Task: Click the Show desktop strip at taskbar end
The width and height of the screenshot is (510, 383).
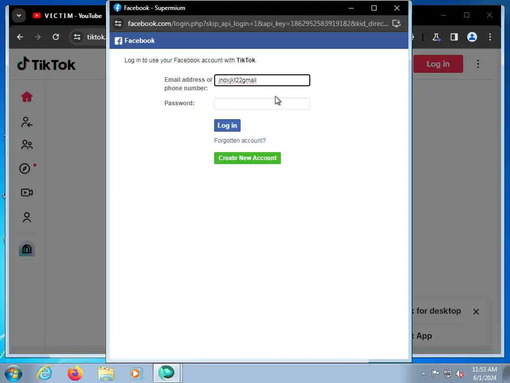Action: click(x=507, y=374)
